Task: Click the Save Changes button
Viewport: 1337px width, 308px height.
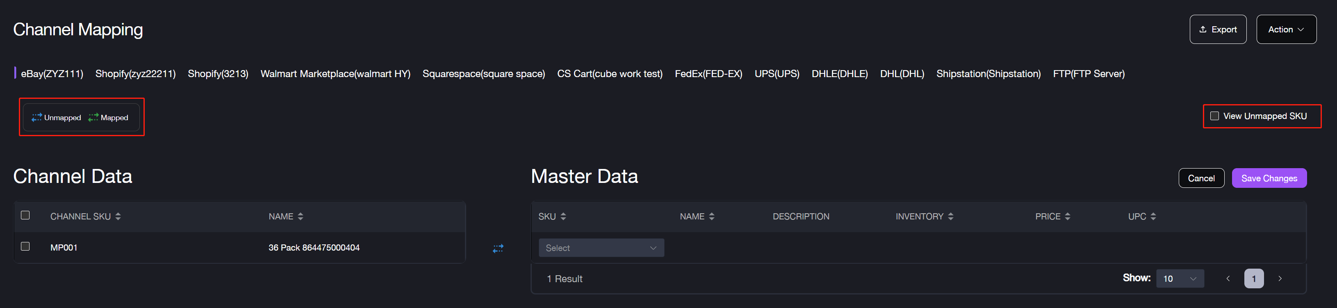Action: [x=1269, y=178]
